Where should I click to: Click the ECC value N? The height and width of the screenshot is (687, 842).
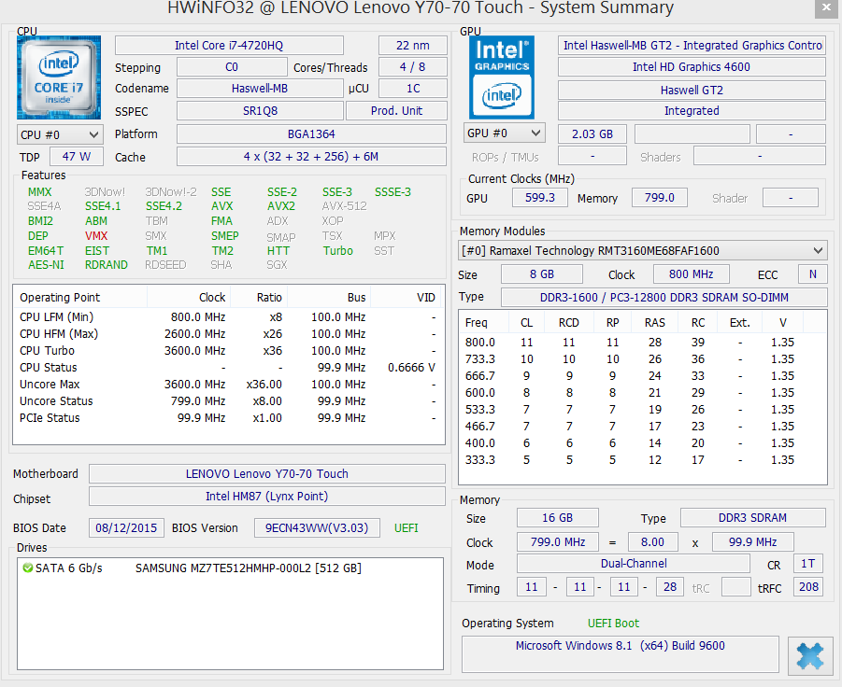812,274
